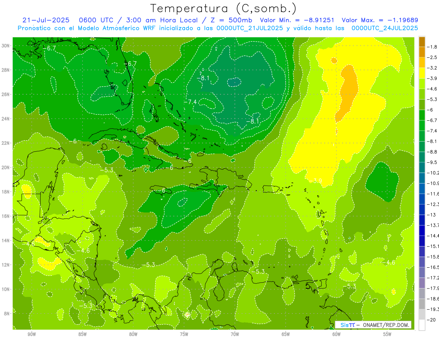
Task: Click the -1.8 value on the color bar
Action: [432, 47]
